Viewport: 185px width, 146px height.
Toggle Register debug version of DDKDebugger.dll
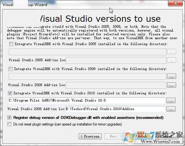pos(9,117)
